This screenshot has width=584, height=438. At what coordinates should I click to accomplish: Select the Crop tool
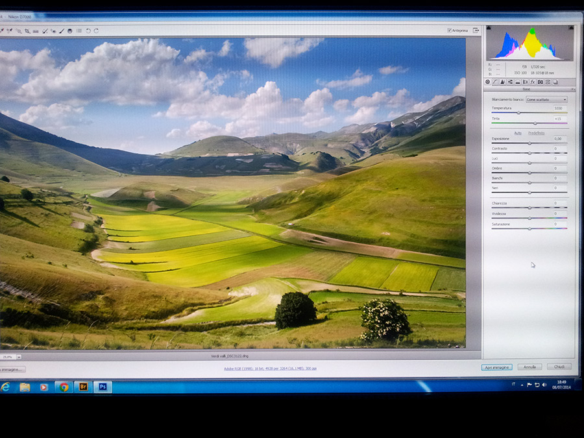[x=27, y=31]
